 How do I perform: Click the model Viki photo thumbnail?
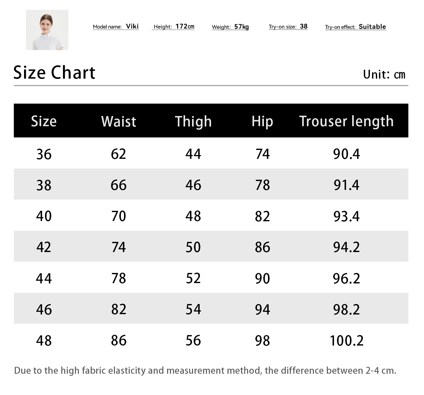pyautogui.click(x=47, y=30)
